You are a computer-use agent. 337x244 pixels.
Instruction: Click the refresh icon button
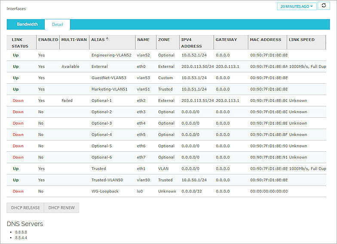(x=324, y=6)
